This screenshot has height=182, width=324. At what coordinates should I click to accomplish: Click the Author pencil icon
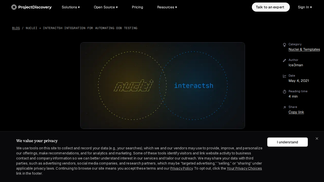pyautogui.click(x=285, y=60)
